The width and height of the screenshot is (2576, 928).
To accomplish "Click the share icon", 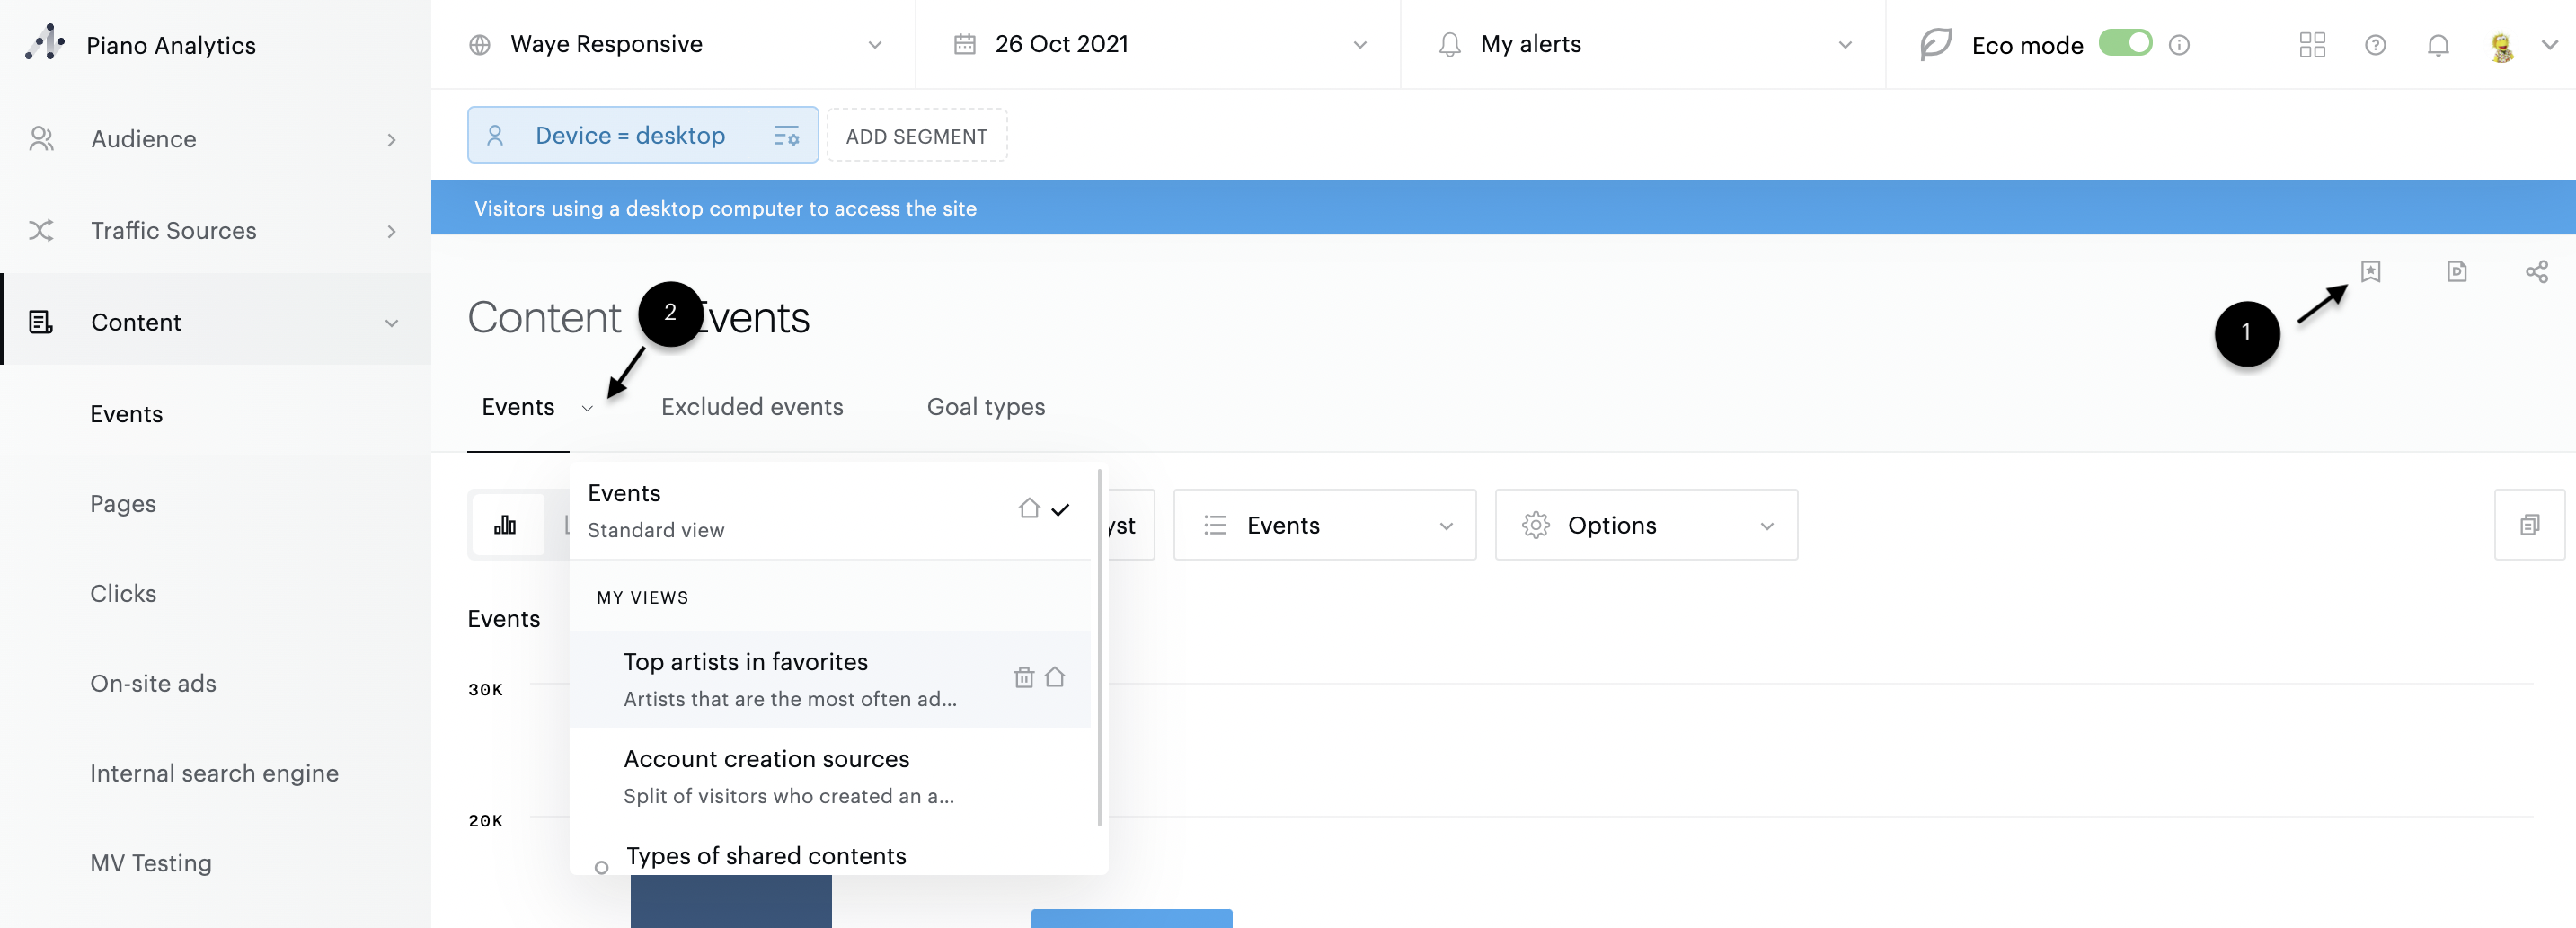I will 2536,271.
